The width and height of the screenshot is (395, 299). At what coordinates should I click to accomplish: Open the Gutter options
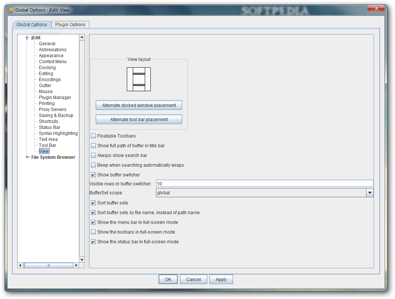45,86
